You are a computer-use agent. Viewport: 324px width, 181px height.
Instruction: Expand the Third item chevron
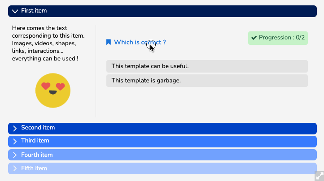point(15,141)
